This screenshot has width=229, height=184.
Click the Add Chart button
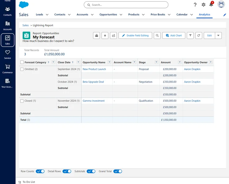(x=174, y=35)
